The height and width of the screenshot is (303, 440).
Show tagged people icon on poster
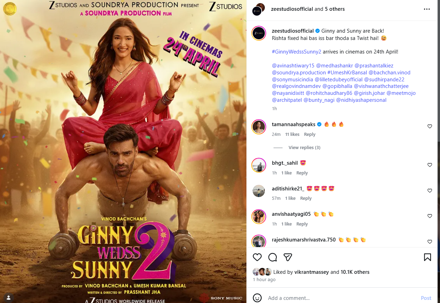8,297
